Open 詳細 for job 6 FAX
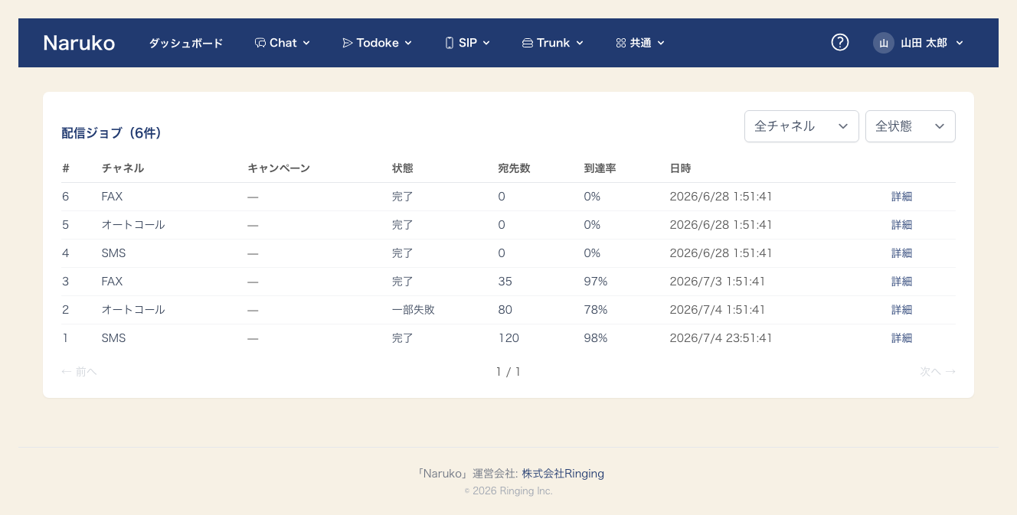 (902, 197)
